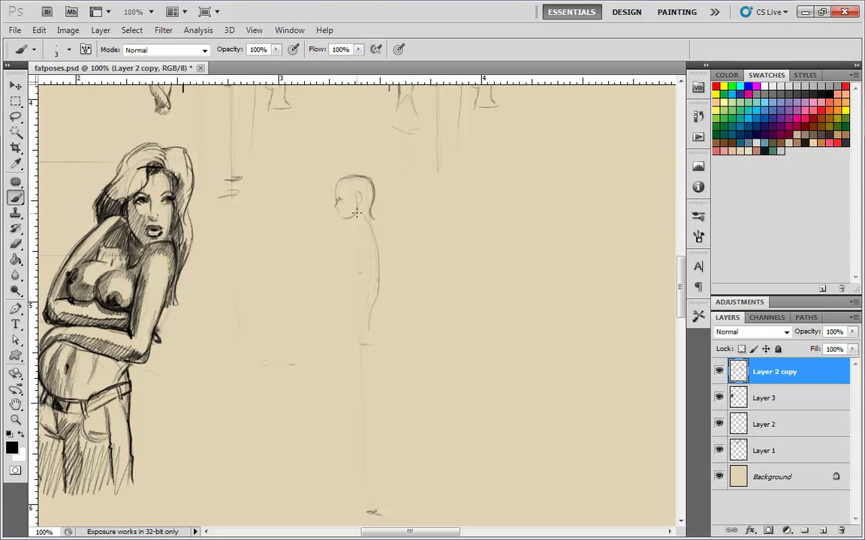This screenshot has height=540, width=865.
Task: Click the foreground color swatch
Action: 11,448
